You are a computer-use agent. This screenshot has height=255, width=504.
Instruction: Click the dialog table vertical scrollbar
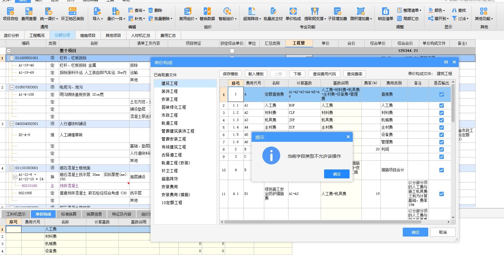click(453, 103)
